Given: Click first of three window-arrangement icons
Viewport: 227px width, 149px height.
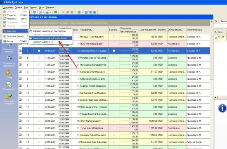Looking at the screenshot, I should coord(86,12).
